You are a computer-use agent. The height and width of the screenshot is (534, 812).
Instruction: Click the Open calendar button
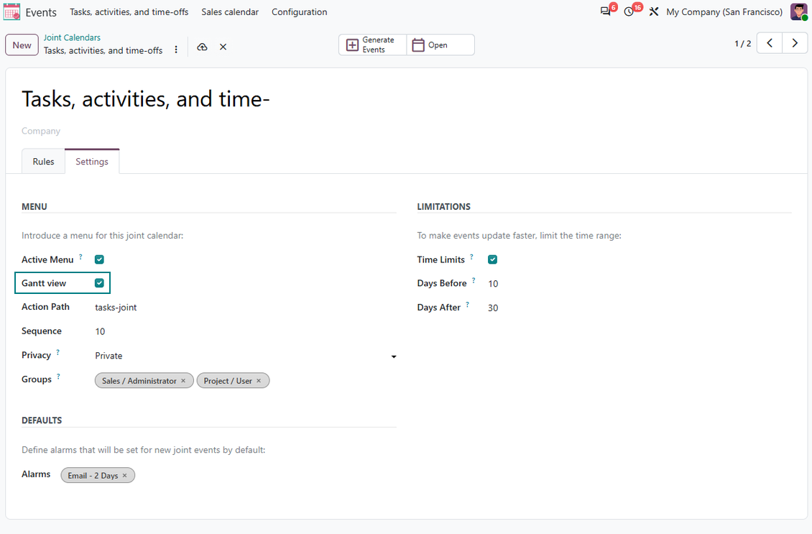coord(440,45)
